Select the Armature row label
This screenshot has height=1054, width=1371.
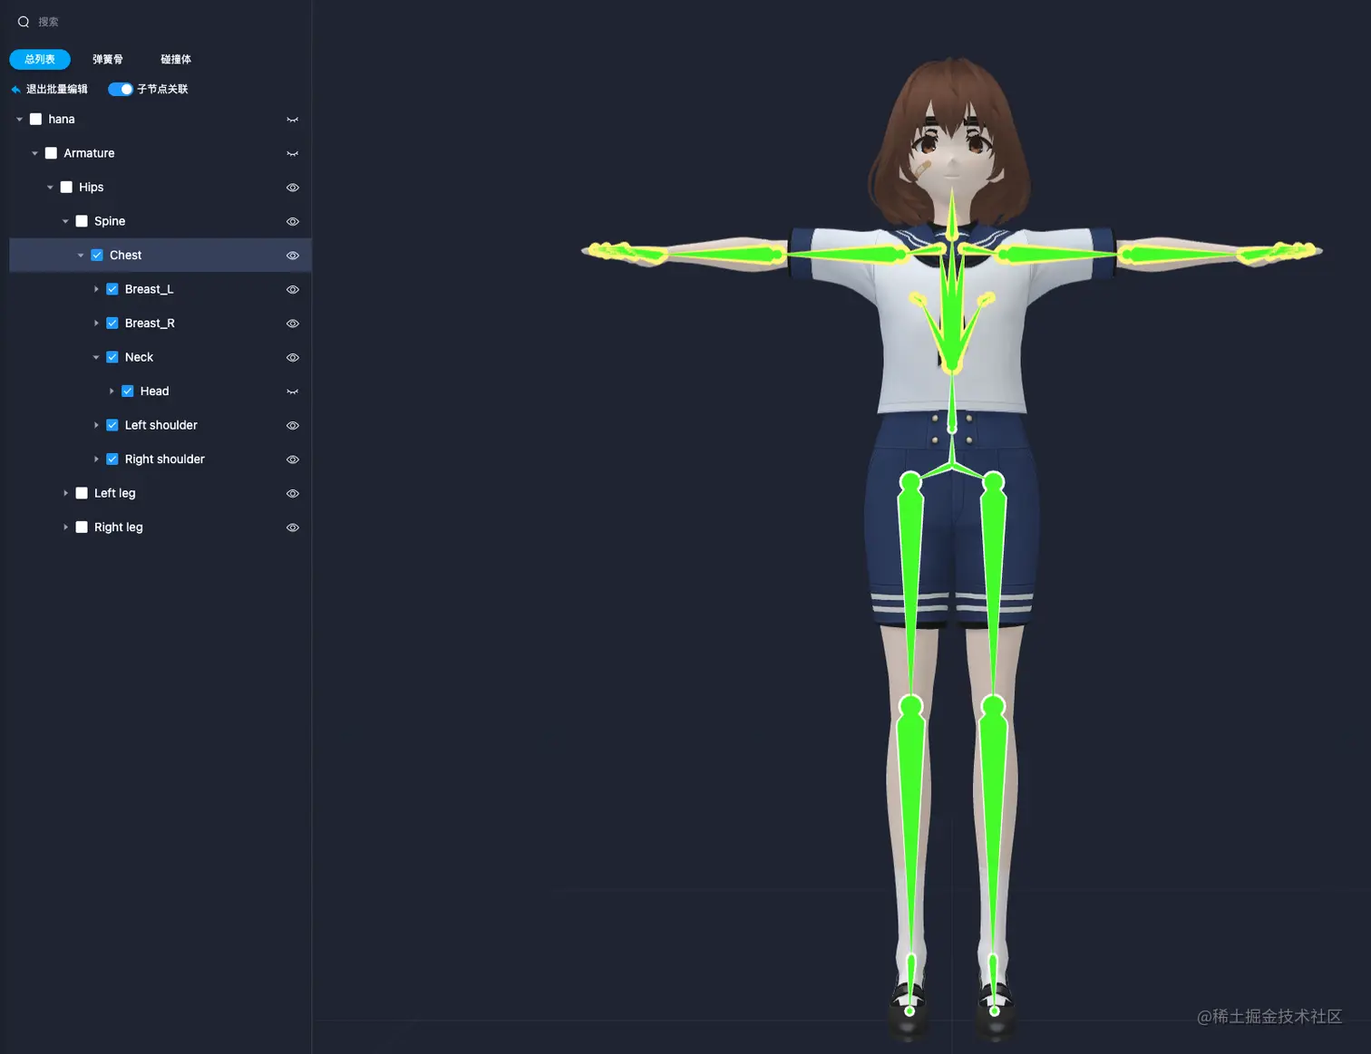pos(89,153)
